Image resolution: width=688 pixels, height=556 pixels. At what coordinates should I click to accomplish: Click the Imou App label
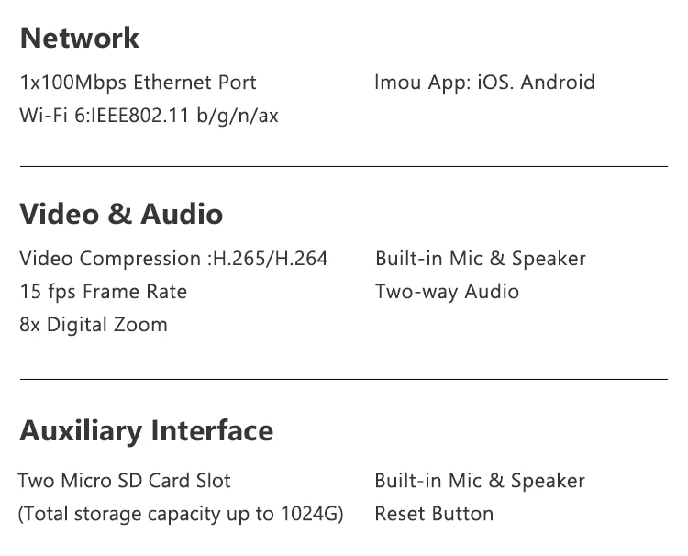point(422,83)
